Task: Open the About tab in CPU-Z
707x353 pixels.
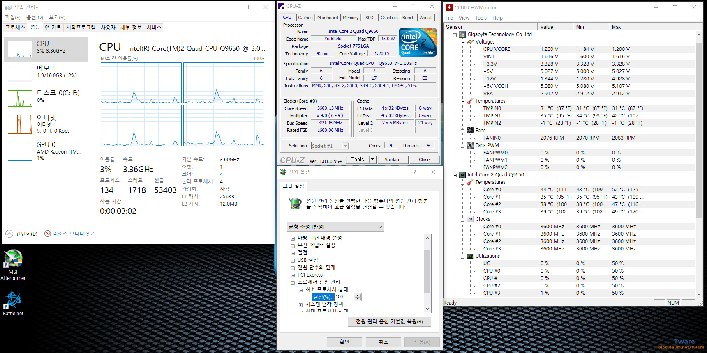Action: [x=426, y=18]
